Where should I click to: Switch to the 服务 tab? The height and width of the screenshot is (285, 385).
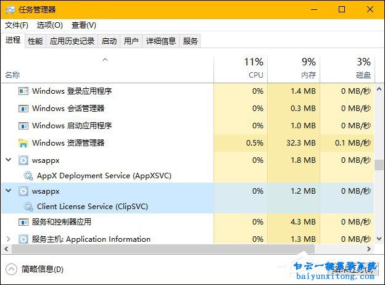(x=190, y=41)
